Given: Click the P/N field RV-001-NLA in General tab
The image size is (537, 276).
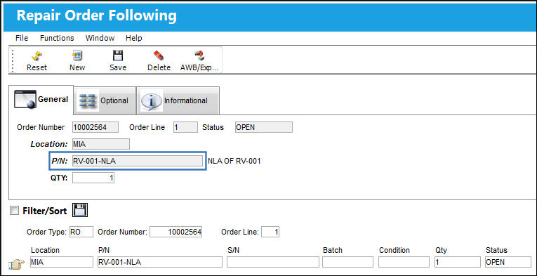Looking at the screenshot, I should click(x=138, y=161).
